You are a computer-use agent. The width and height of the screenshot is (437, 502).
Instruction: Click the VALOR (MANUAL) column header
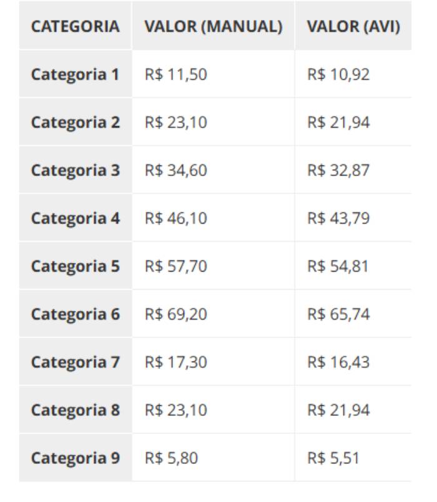[x=214, y=26]
